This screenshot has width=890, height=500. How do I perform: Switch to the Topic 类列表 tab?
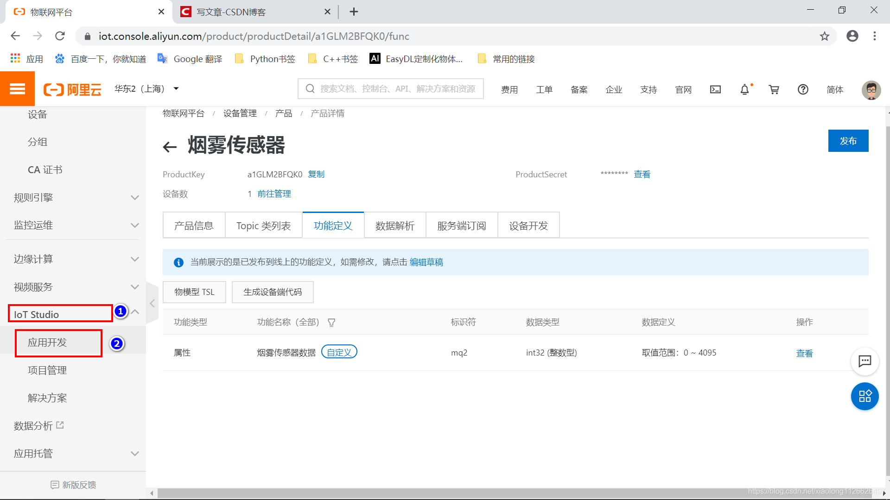tap(263, 225)
